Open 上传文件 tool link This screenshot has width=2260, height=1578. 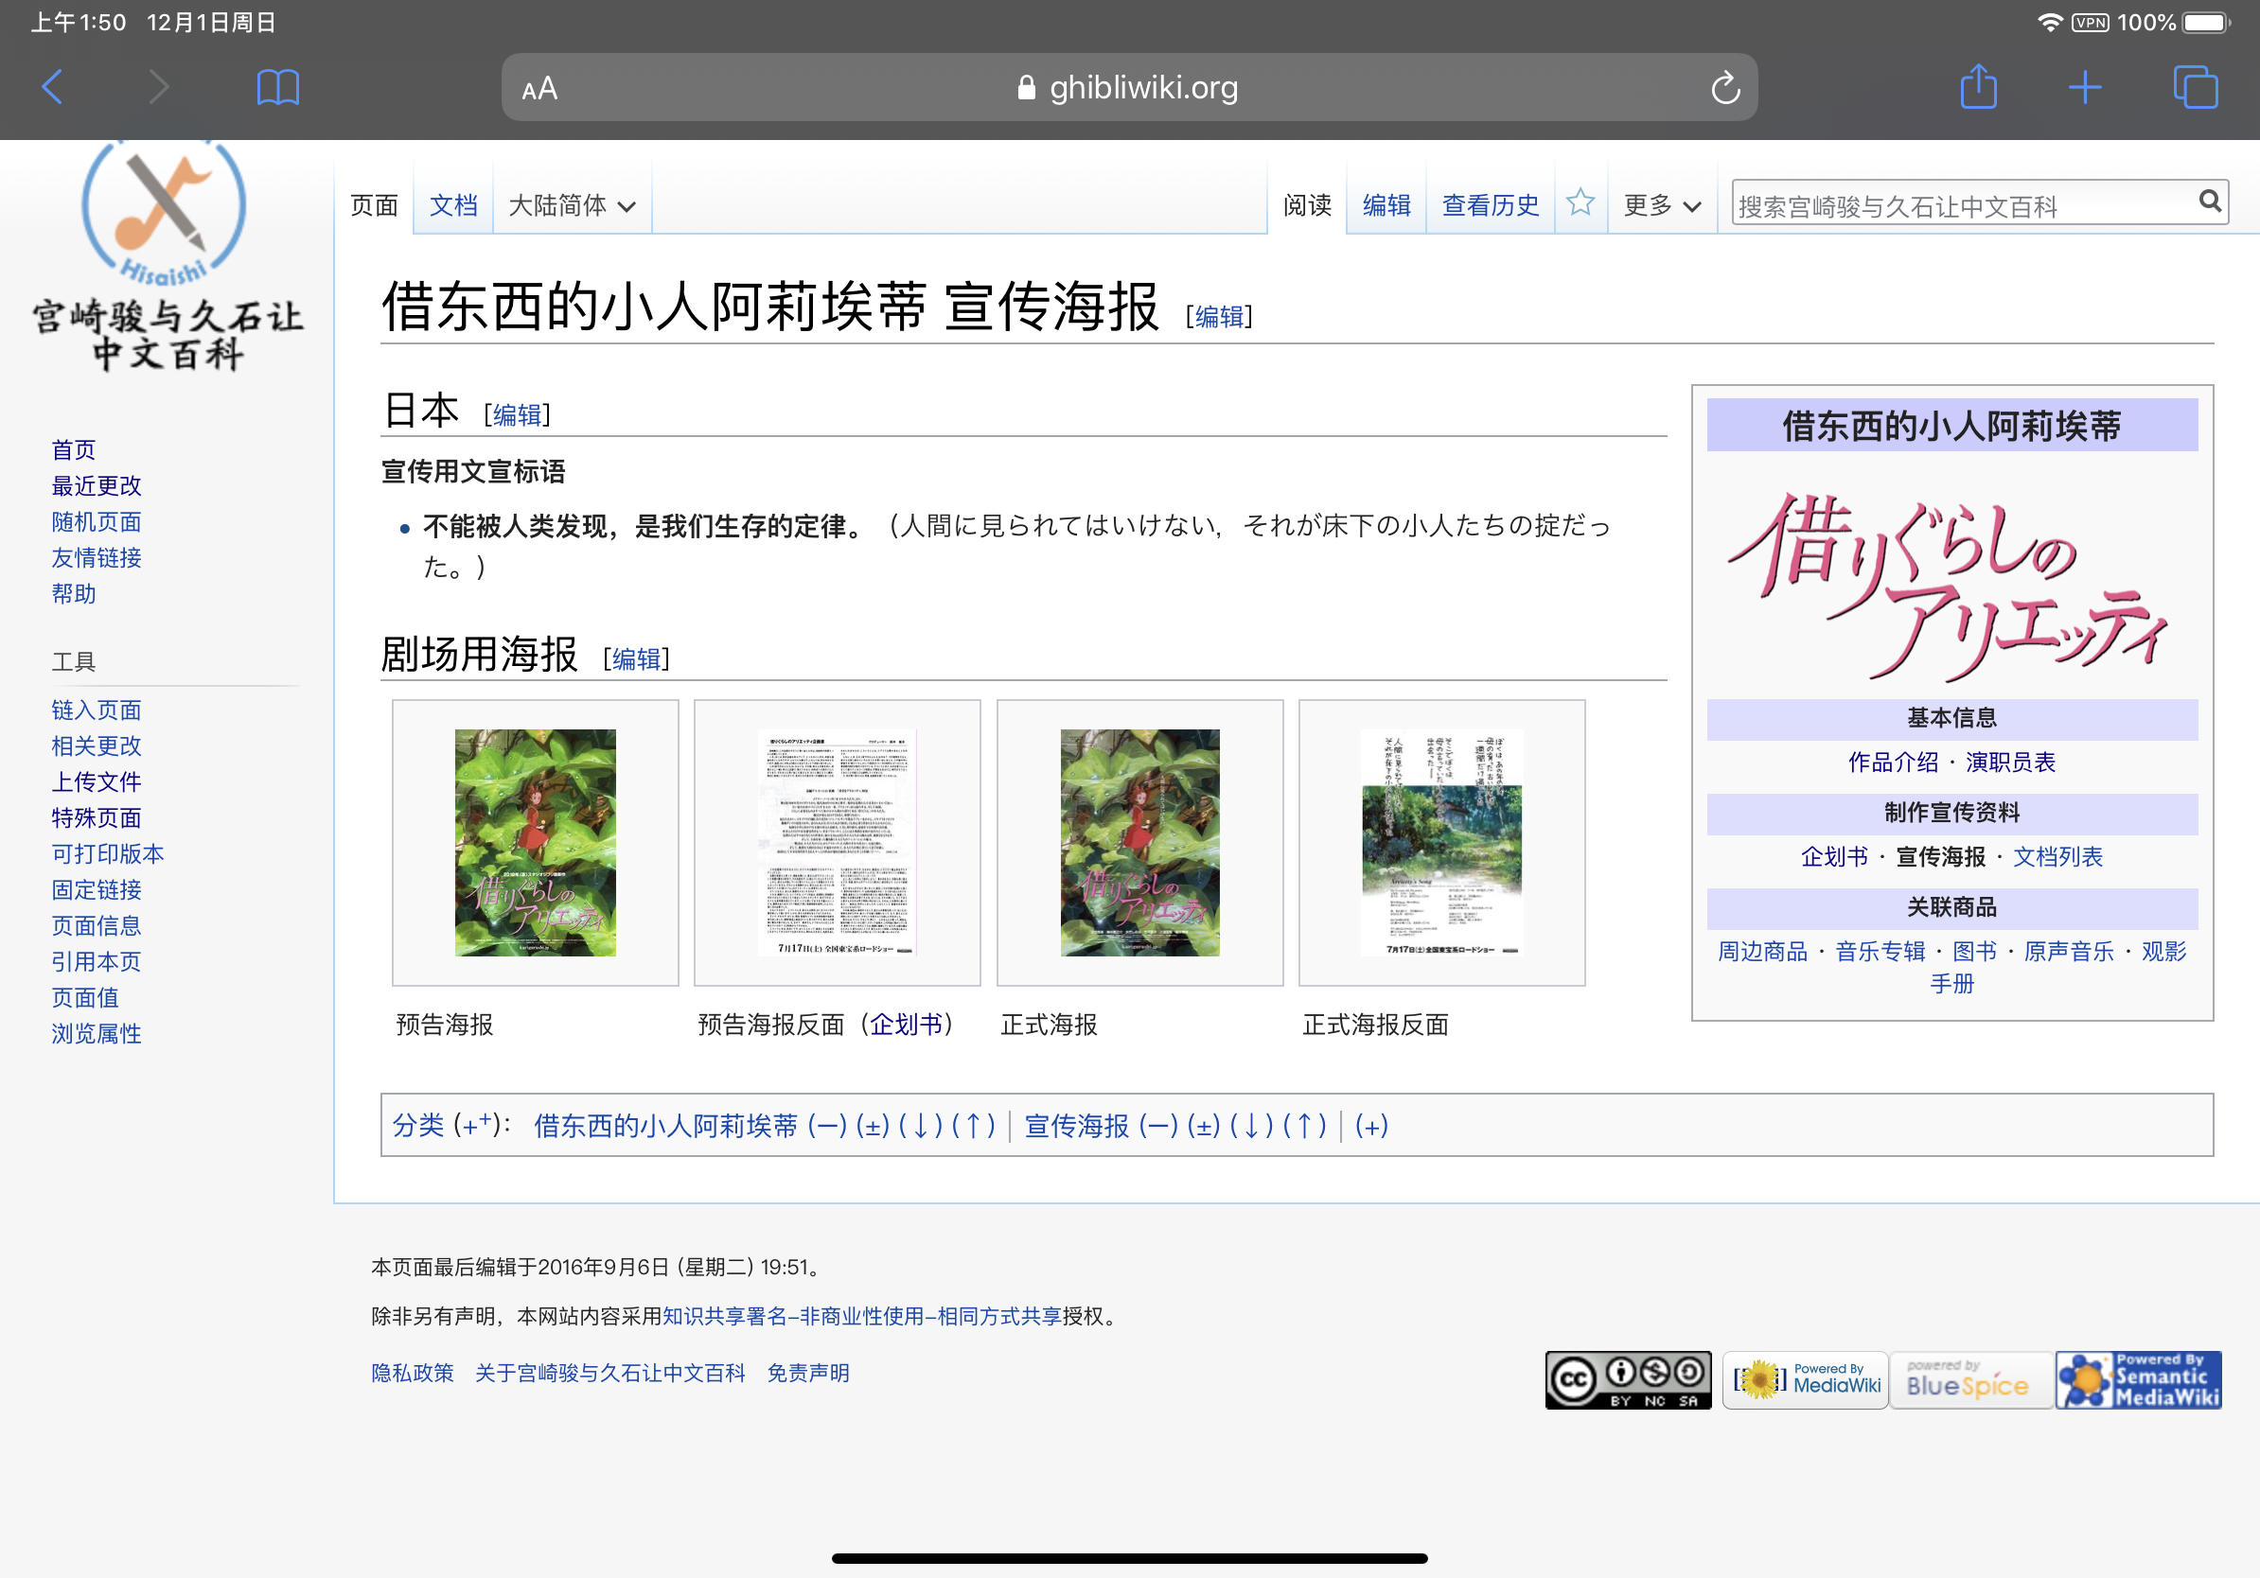pyautogui.click(x=97, y=781)
